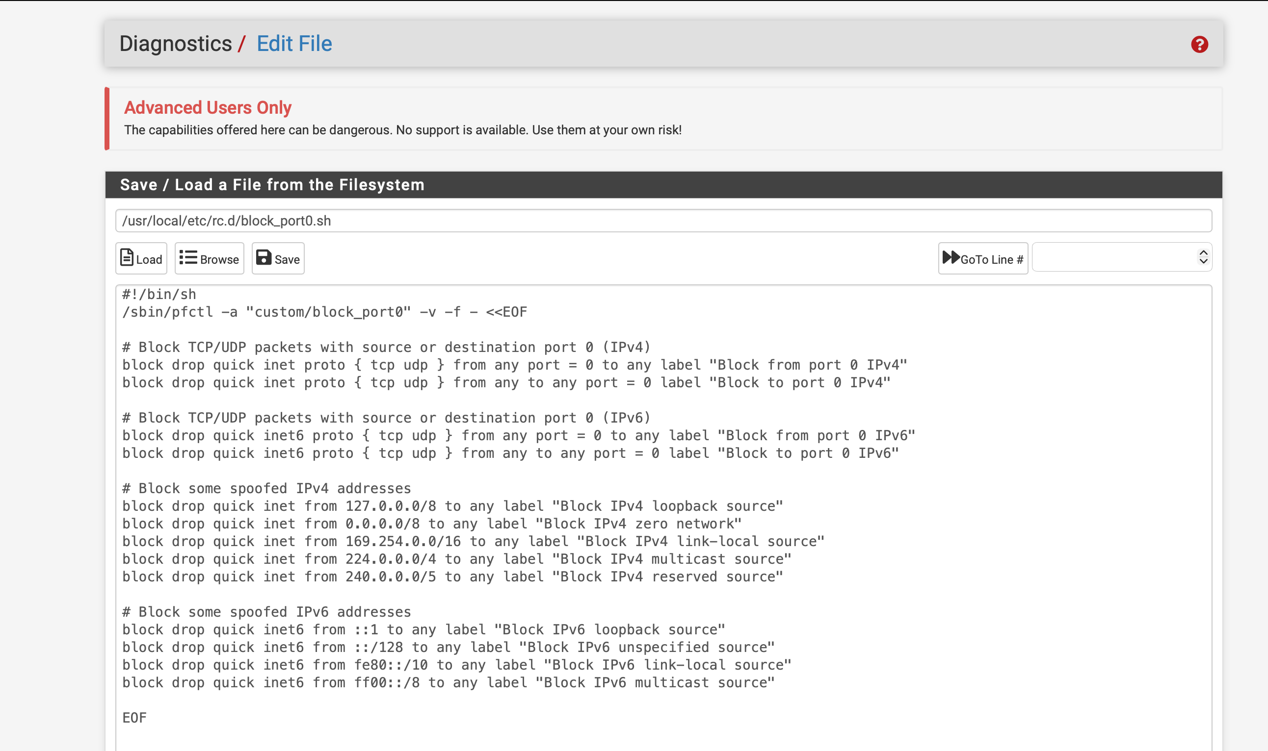Open the Edit File breadcrumb link

pos(294,44)
